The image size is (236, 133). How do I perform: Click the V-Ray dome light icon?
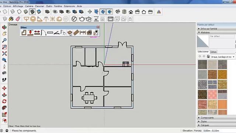pos(59,19)
